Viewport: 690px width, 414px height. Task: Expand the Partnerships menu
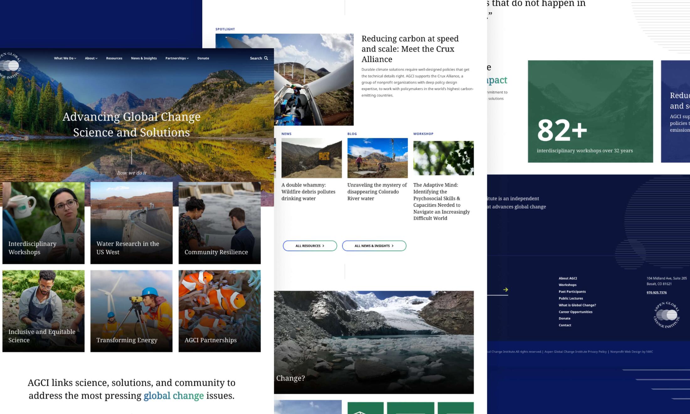tap(177, 58)
